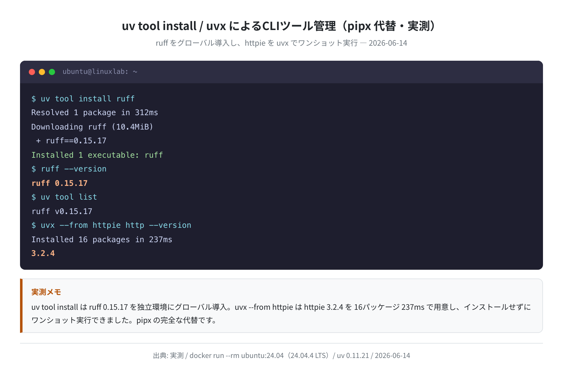The width and height of the screenshot is (563, 373).
Task: Select the command '$ uvx --from httpie http --version'
Action: pyautogui.click(x=111, y=225)
